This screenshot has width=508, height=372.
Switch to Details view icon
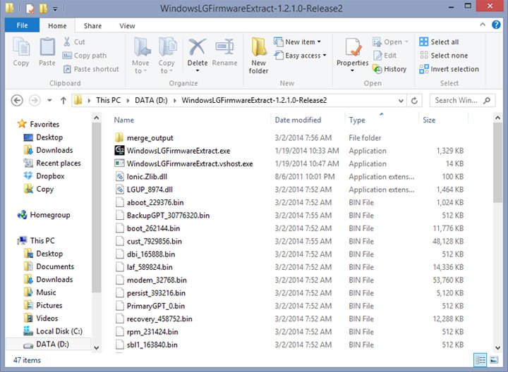tap(480, 360)
